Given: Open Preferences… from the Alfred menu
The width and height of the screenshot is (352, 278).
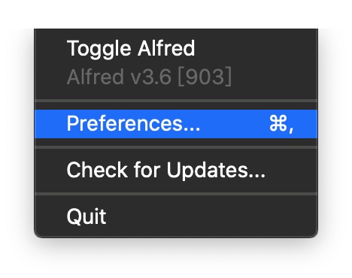Looking at the screenshot, I should coord(176,124).
